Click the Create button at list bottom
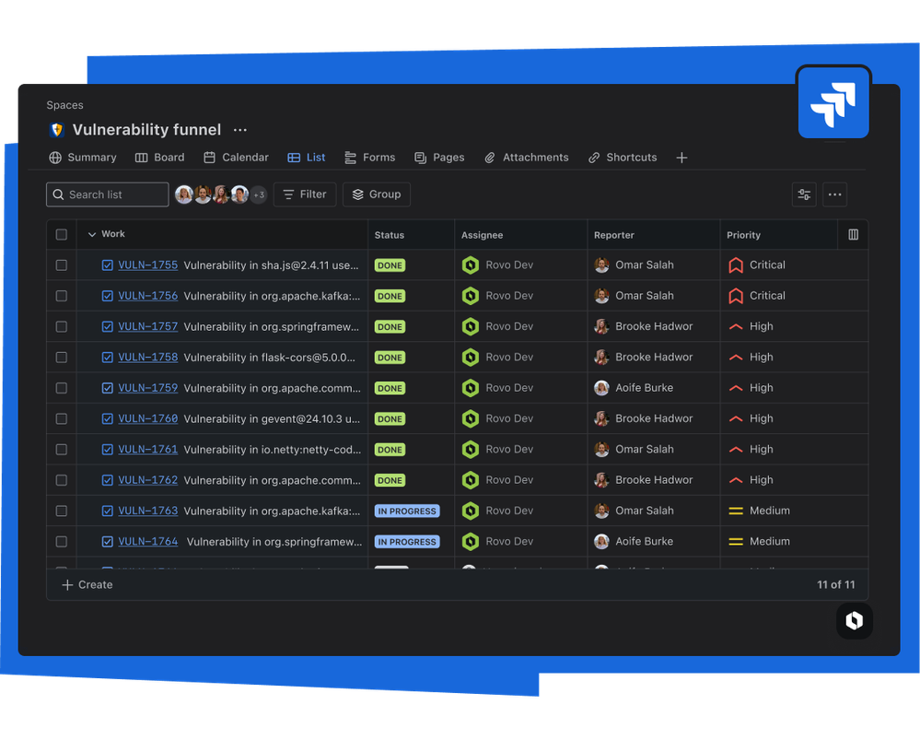920x740 pixels. pyautogui.click(x=87, y=584)
